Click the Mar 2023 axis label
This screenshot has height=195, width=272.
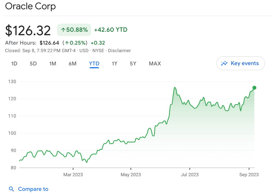73,175
